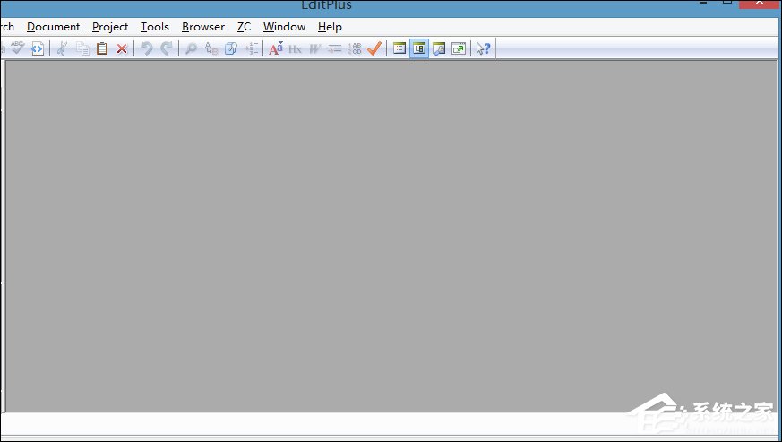782x442 pixels.
Task: Click the Full Screen window icon
Action: pos(459,48)
